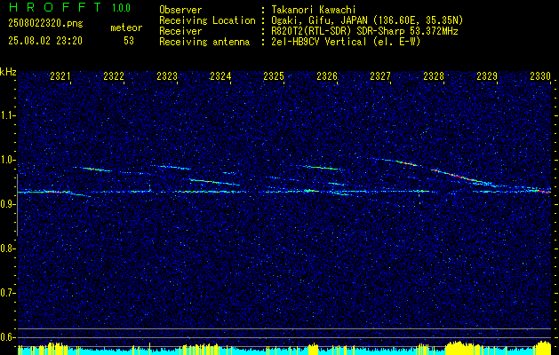This screenshot has height=355, width=559.
Task: Click the 1.0 frequency axis label
Action: [8, 160]
